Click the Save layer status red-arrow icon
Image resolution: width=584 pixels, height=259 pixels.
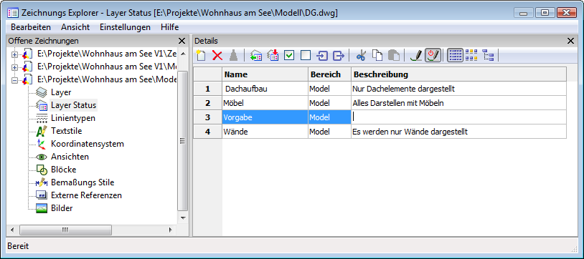point(273,56)
